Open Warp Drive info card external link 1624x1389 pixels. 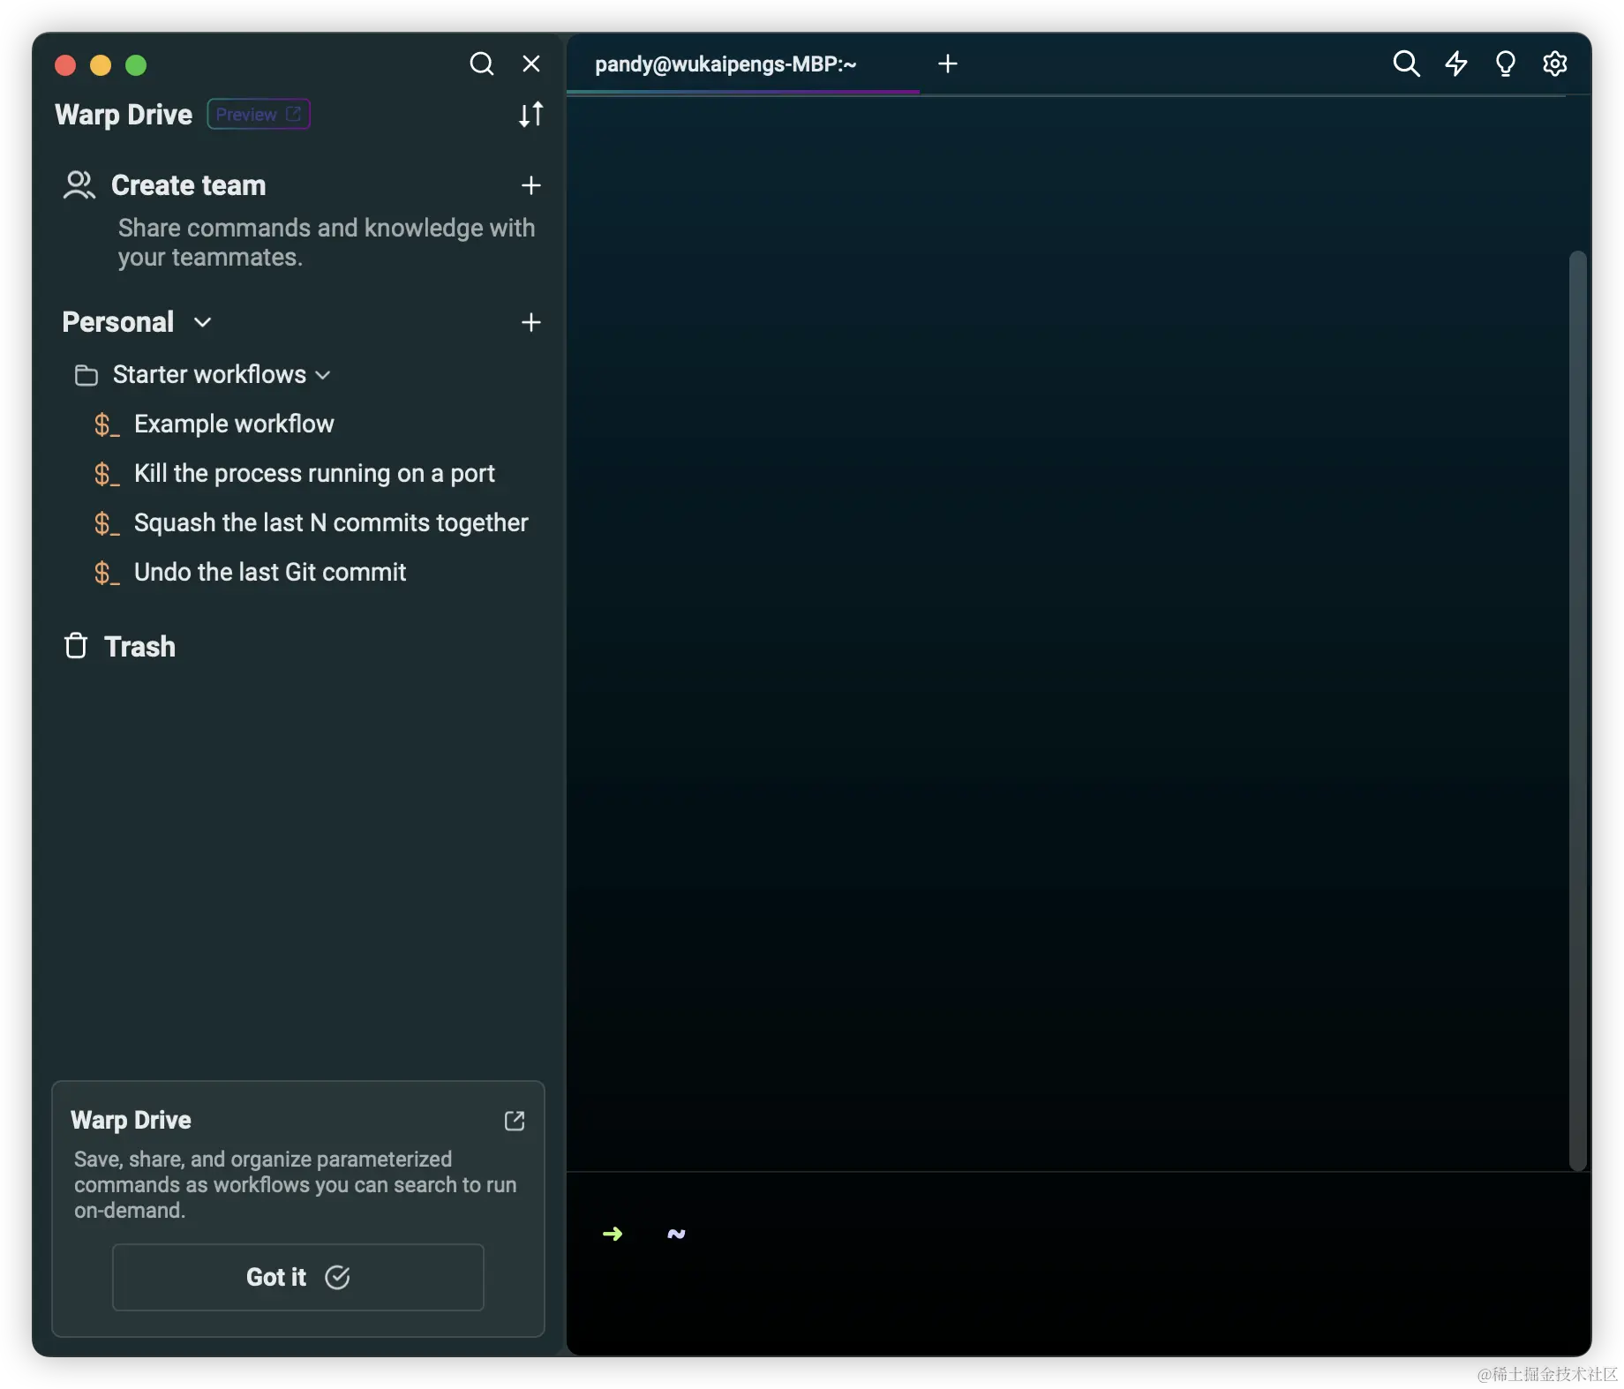pyautogui.click(x=514, y=1121)
